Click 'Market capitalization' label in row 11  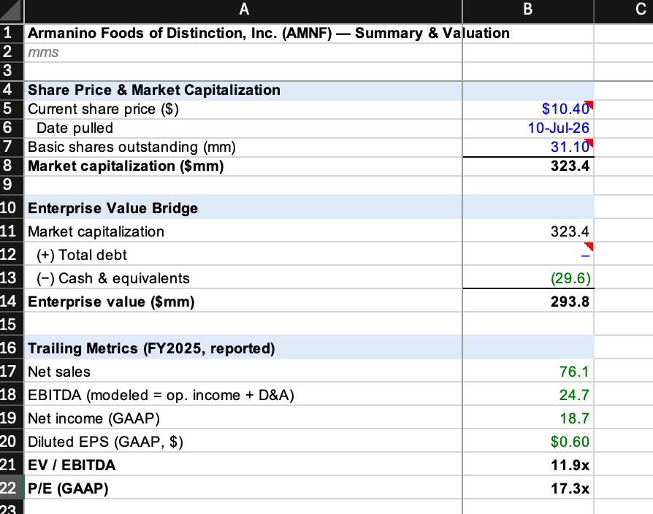coord(244,231)
